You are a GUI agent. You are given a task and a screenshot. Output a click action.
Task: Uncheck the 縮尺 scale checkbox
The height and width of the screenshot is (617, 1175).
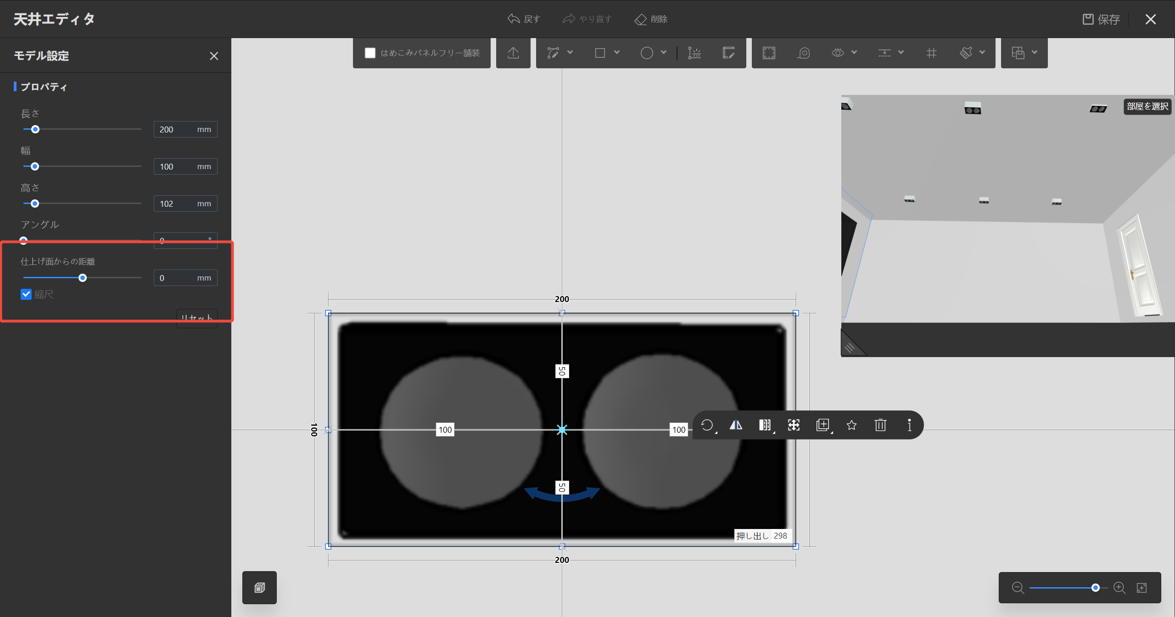26,294
